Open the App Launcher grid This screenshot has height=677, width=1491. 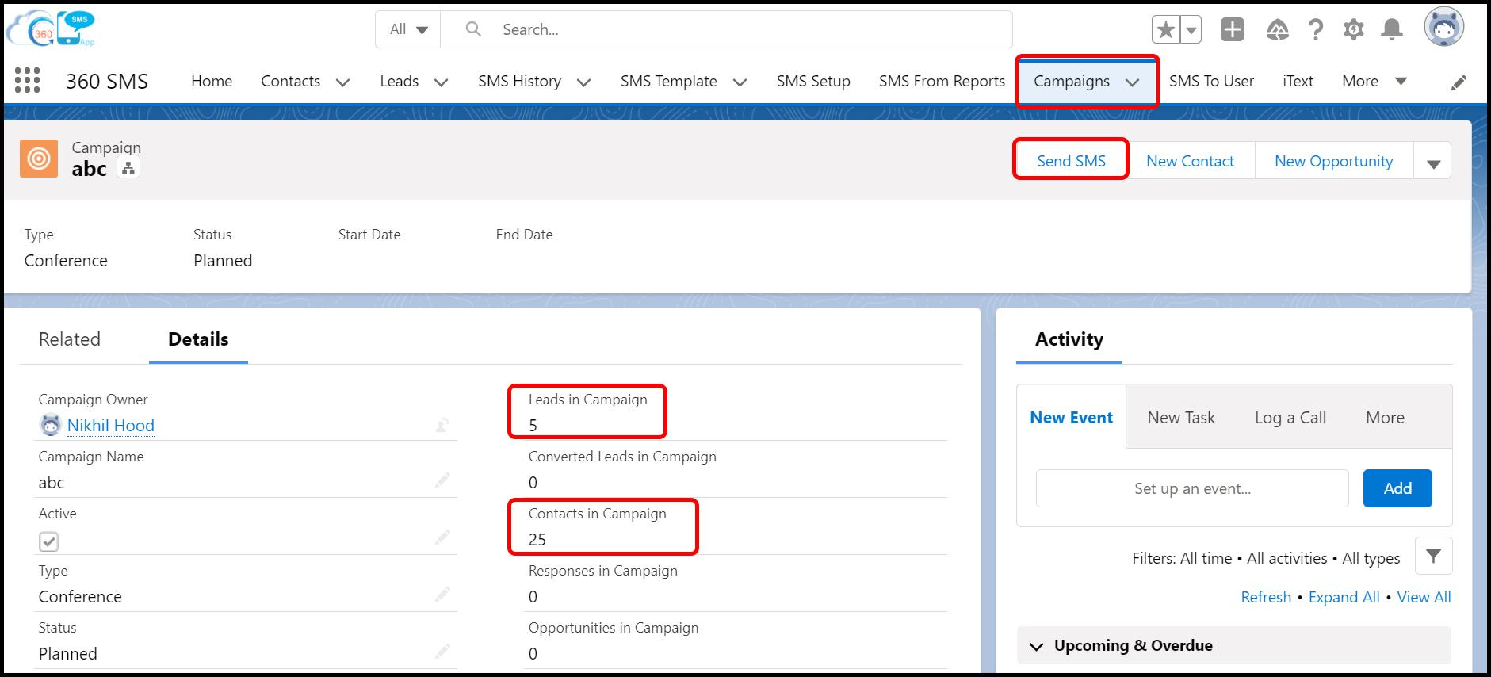point(28,80)
